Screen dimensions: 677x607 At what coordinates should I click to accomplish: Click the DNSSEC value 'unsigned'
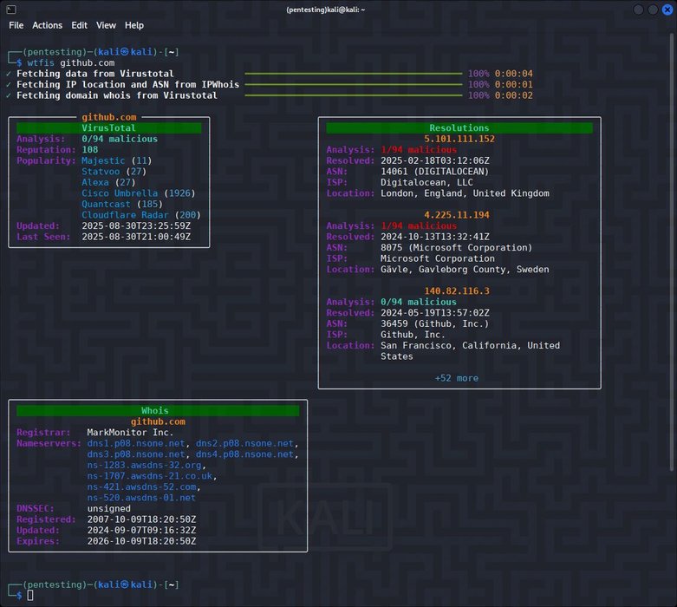click(109, 508)
